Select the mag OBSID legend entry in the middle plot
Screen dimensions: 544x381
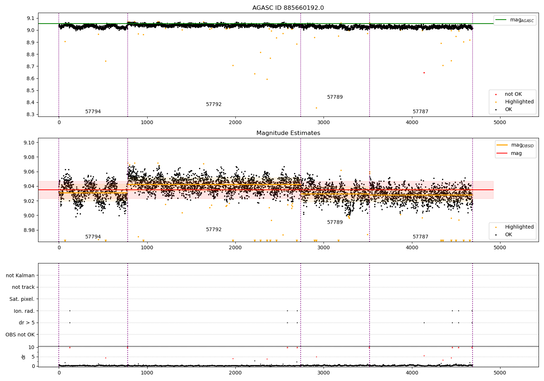(x=515, y=145)
